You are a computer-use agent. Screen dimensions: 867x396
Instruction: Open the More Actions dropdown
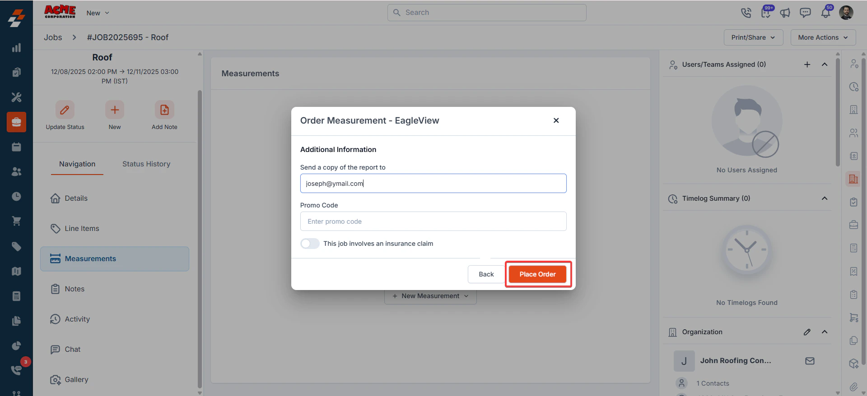tap(823, 37)
